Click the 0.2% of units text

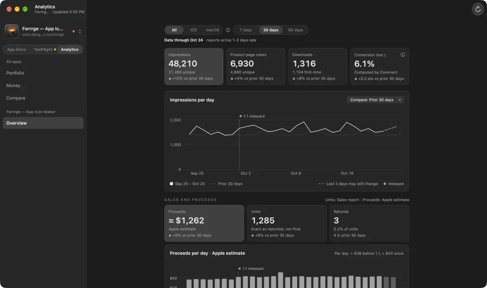coord(346,229)
